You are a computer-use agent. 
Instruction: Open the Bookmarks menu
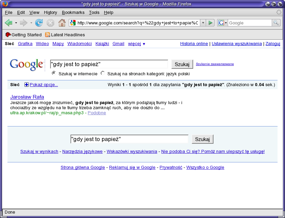click(x=73, y=12)
